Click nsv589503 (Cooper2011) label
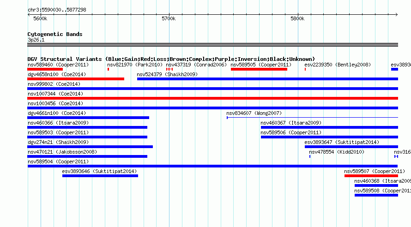411x227 pixels. [x=58, y=132]
